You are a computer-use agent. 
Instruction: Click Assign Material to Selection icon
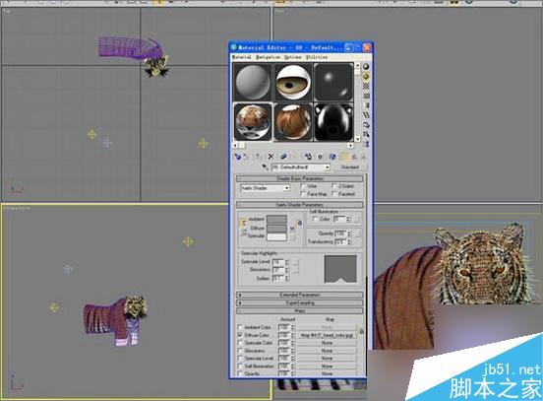coord(259,157)
